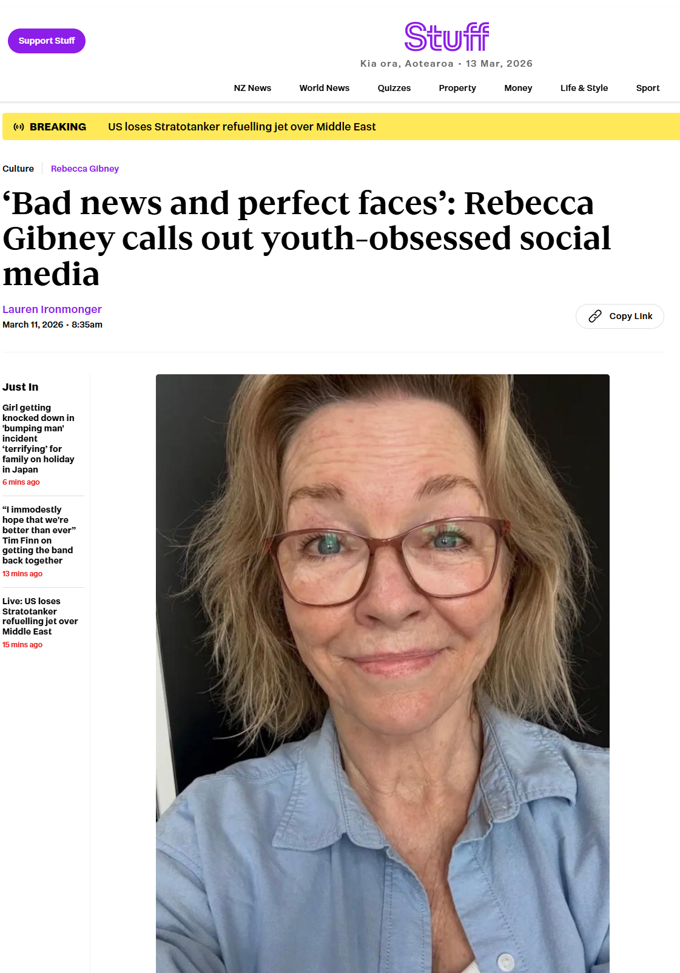Open the breaking Stratotanker headline
680x973 pixels.
[241, 127]
